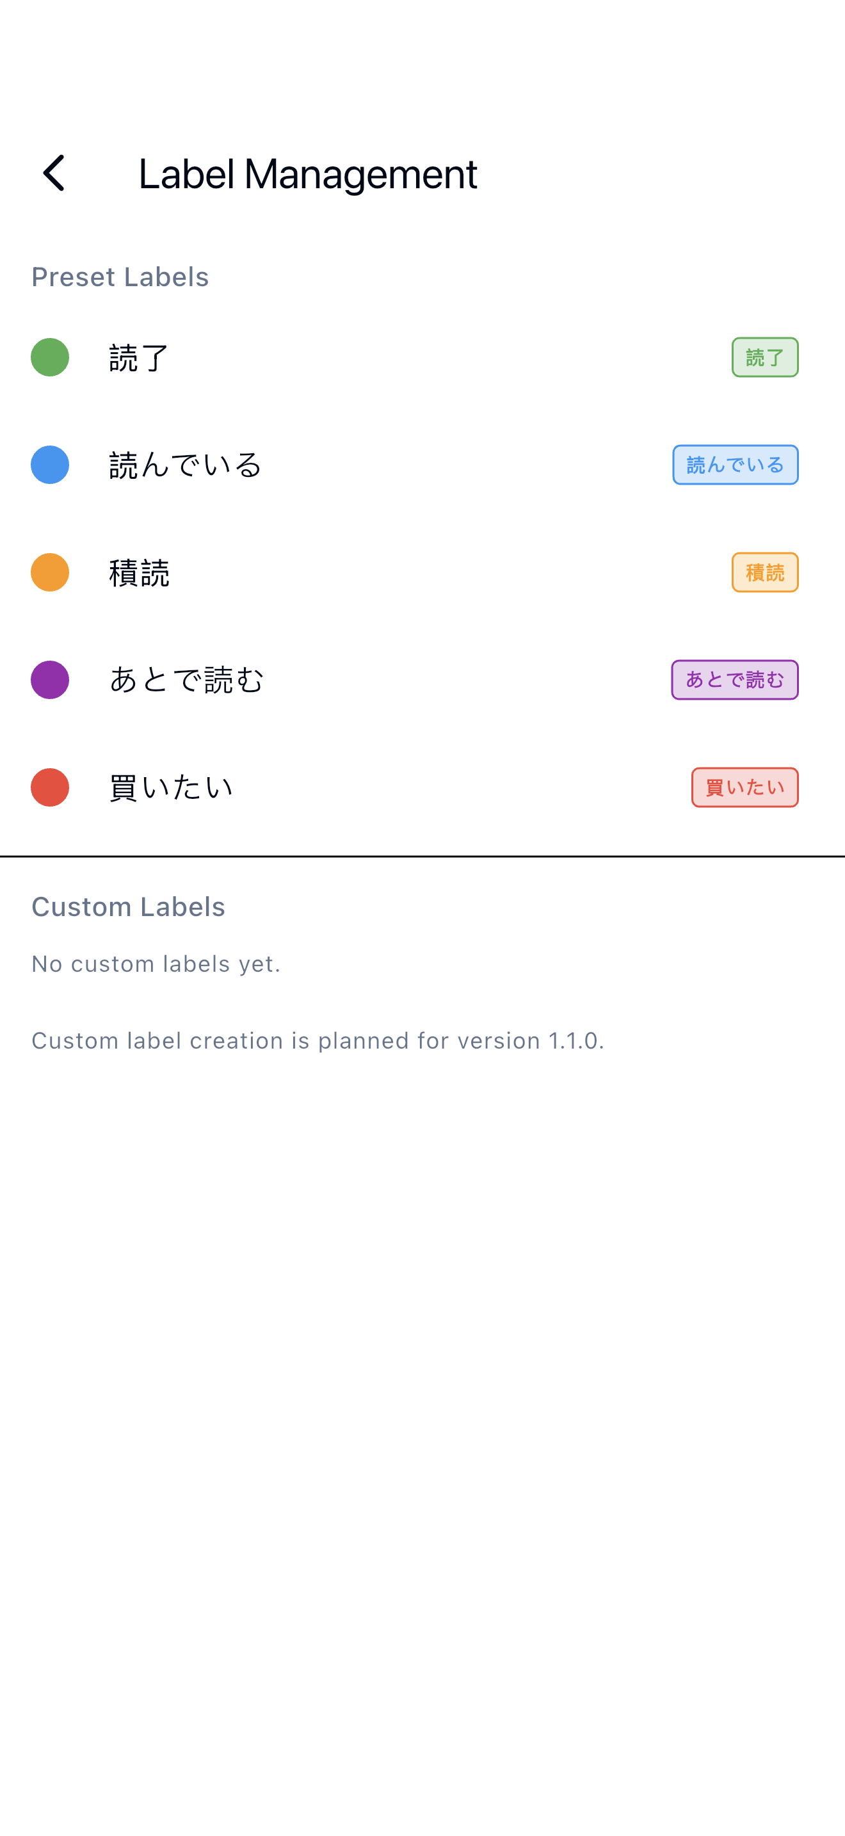Select the orange dot for 積読
The image size is (845, 1836).
[x=49, y=572]
